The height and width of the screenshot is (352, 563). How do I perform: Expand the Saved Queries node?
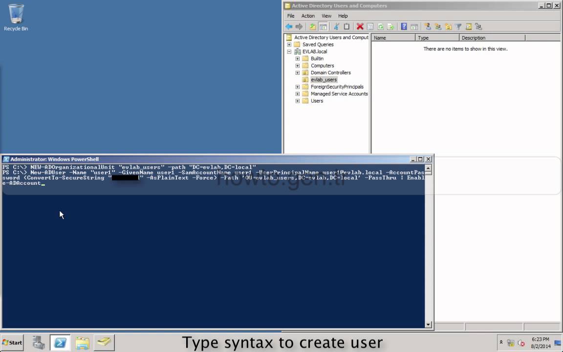point(289,44)
